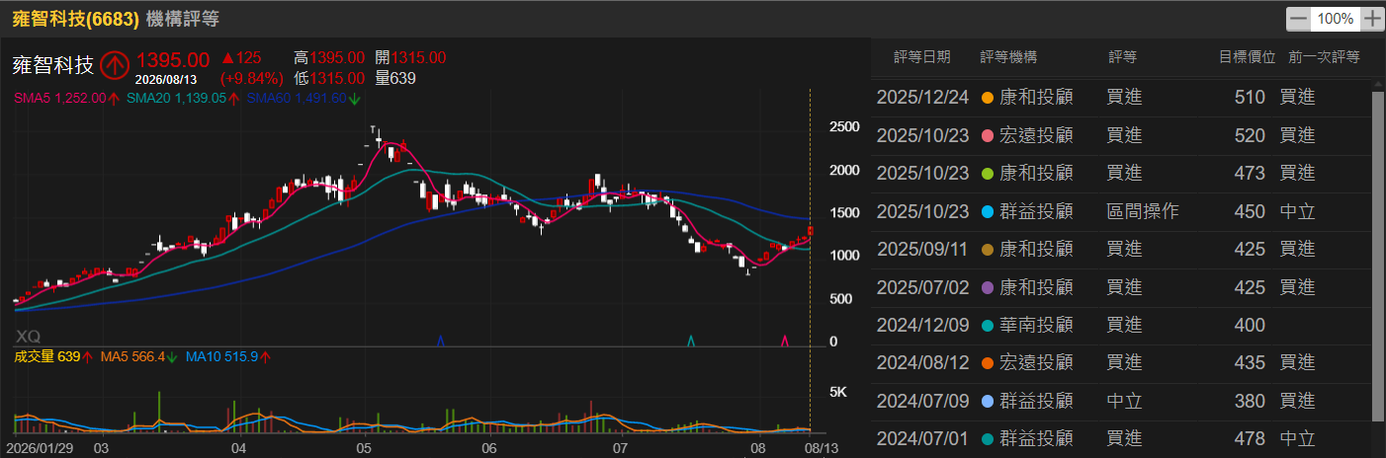Sort by the 評等日期 column header
The width and height of the screenshot is (1386, 458).
(x=922, y=58)
